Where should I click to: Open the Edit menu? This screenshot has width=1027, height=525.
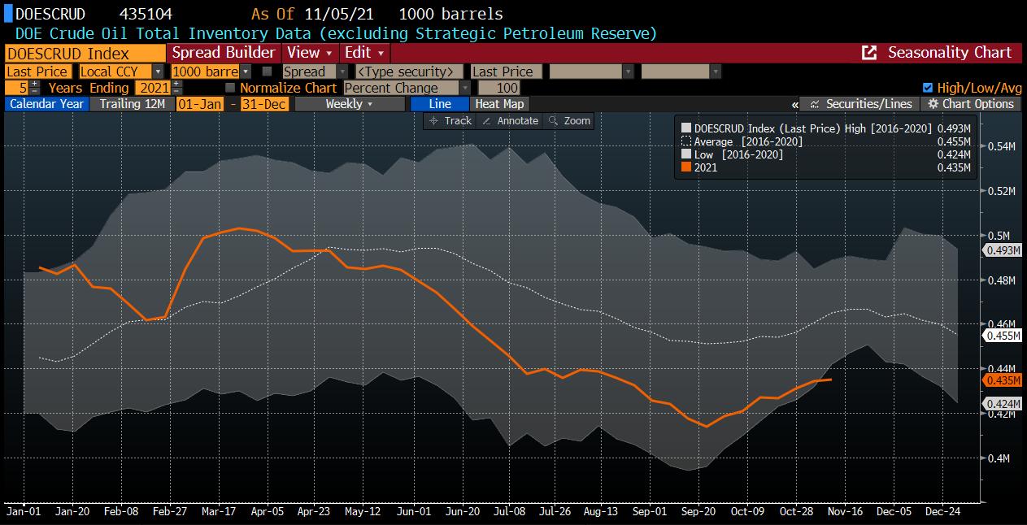(363, 53)
